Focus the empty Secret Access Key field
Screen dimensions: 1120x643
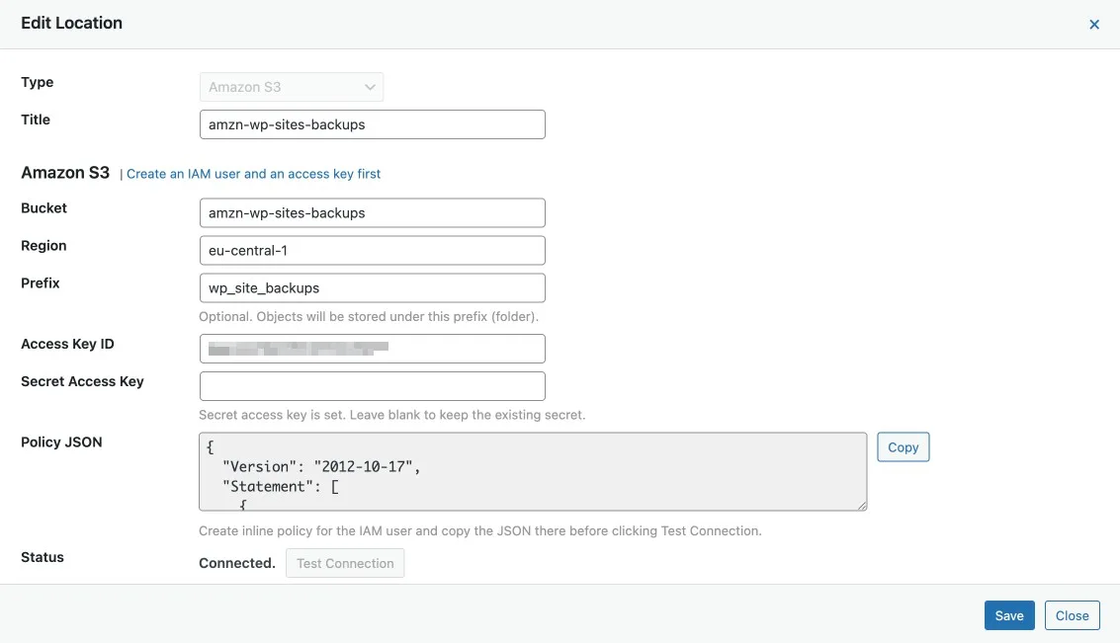click(x=372, y=386)
